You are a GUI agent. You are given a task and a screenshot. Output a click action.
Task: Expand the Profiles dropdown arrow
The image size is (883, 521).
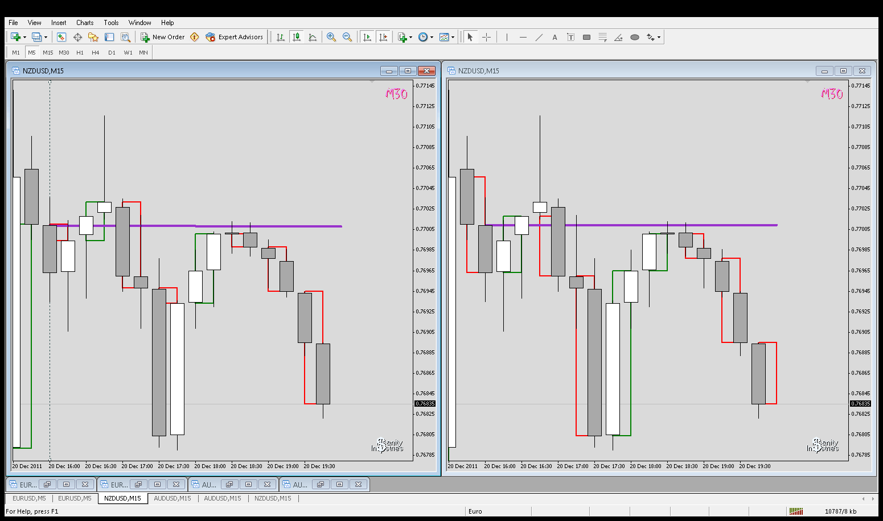tap(46, 38)
